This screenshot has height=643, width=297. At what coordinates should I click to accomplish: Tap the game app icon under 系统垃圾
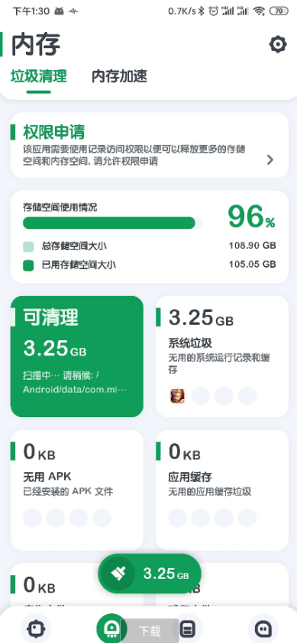pyautogui.click(x=178, y=396)
